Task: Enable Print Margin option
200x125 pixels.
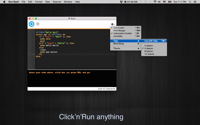Action: (126, 30)
